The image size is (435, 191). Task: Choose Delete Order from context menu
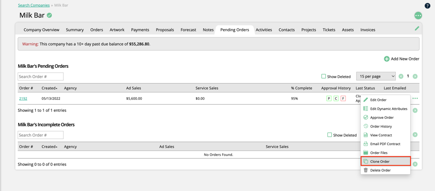[385, 170]
